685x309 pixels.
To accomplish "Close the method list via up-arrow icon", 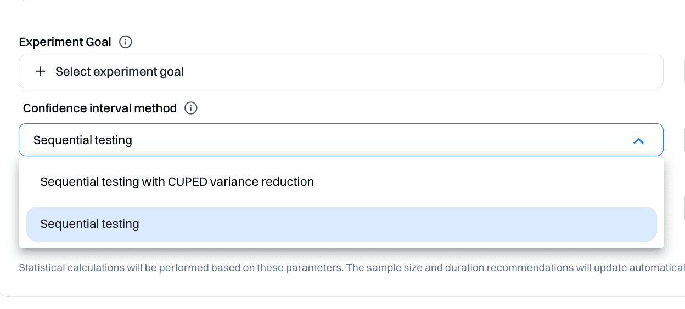I will pos(638,141).
